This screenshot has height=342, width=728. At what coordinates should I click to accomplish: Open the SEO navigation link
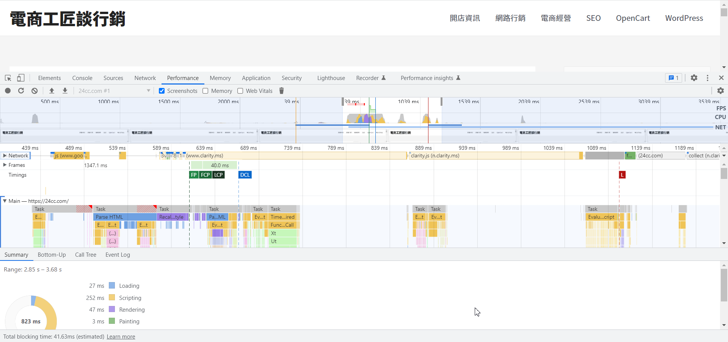coord(593,18)
